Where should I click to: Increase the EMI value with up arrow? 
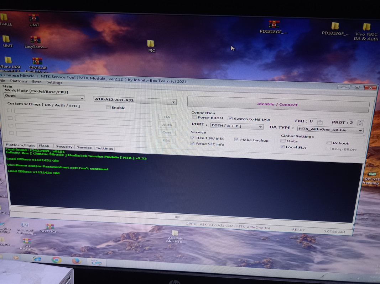(x=320, y=120)
